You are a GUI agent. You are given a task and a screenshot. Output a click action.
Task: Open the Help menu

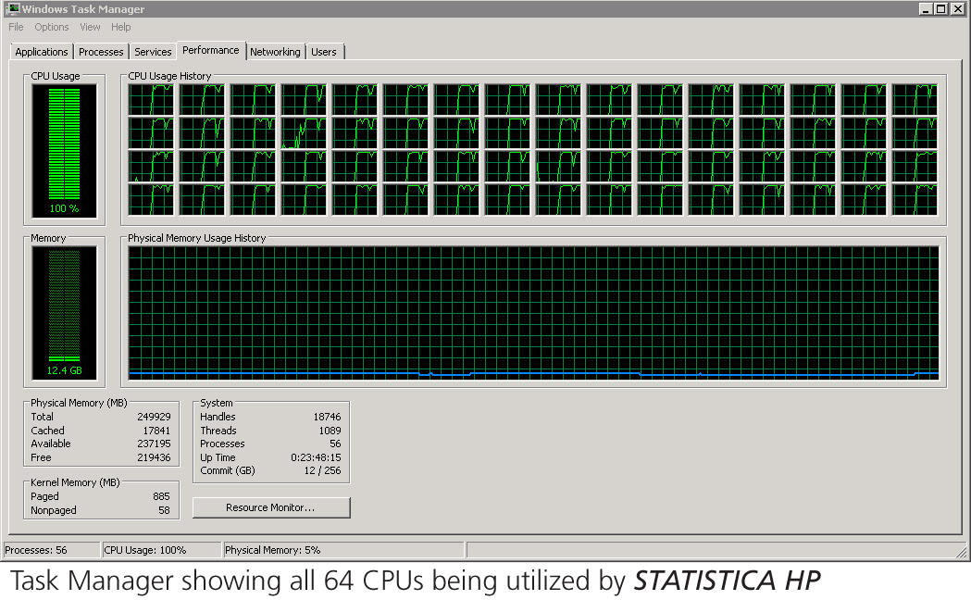(120, 27)
